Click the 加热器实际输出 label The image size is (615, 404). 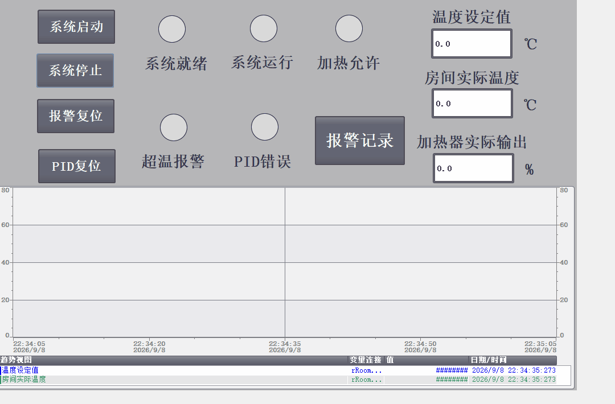(471, 142)
